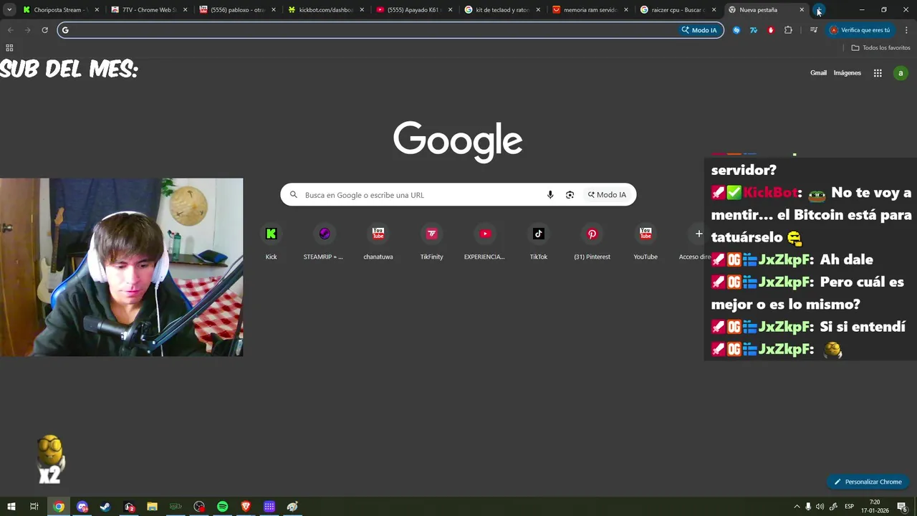
Task: Open the Google apps grid
Action: 878,73
